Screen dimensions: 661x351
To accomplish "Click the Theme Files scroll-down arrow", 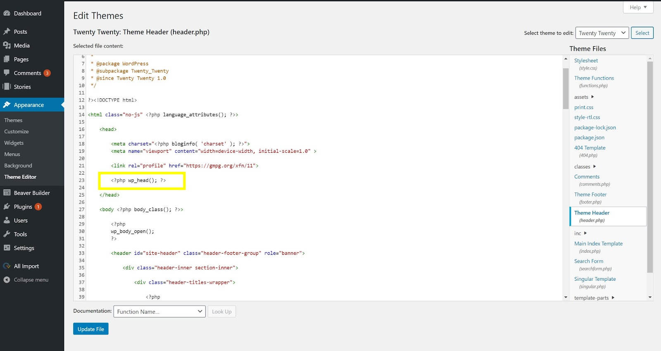I will [x=650, y=297].
